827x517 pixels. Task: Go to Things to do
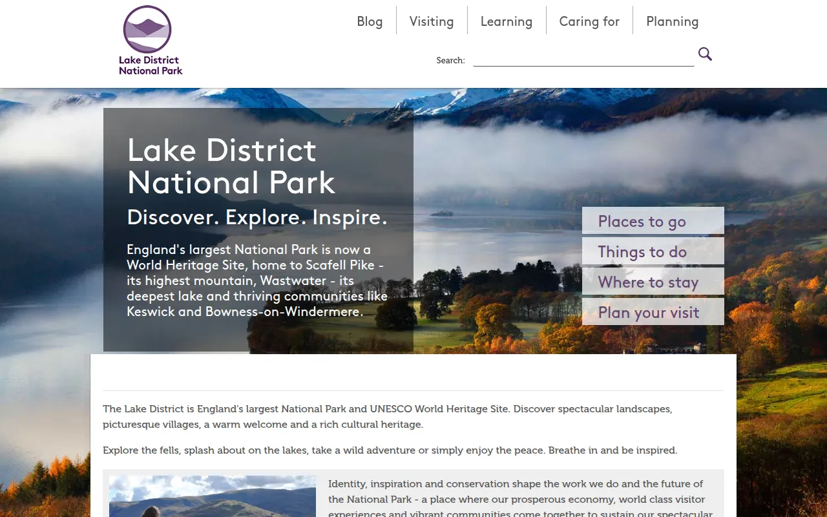click(653, 251)
